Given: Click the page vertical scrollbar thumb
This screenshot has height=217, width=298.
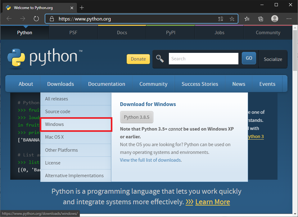Looking at the screenshot, I should pyautogui.click(x=295, y=50).
